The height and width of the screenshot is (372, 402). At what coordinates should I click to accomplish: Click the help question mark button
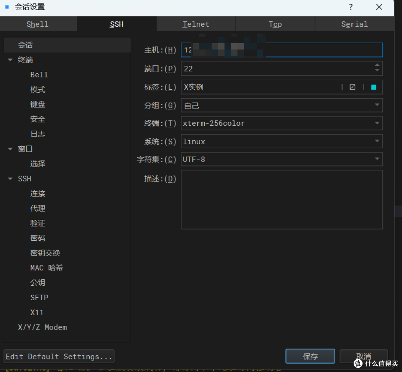351,7
